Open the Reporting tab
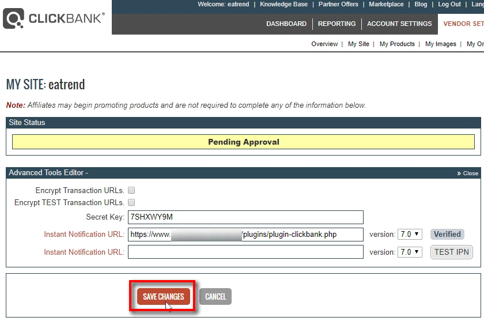 336,24
